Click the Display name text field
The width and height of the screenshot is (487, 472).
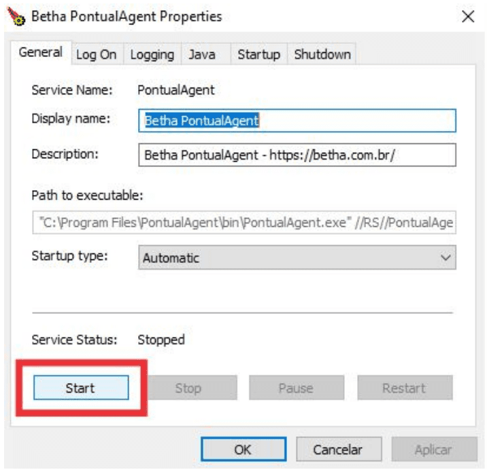click(297, 120)
